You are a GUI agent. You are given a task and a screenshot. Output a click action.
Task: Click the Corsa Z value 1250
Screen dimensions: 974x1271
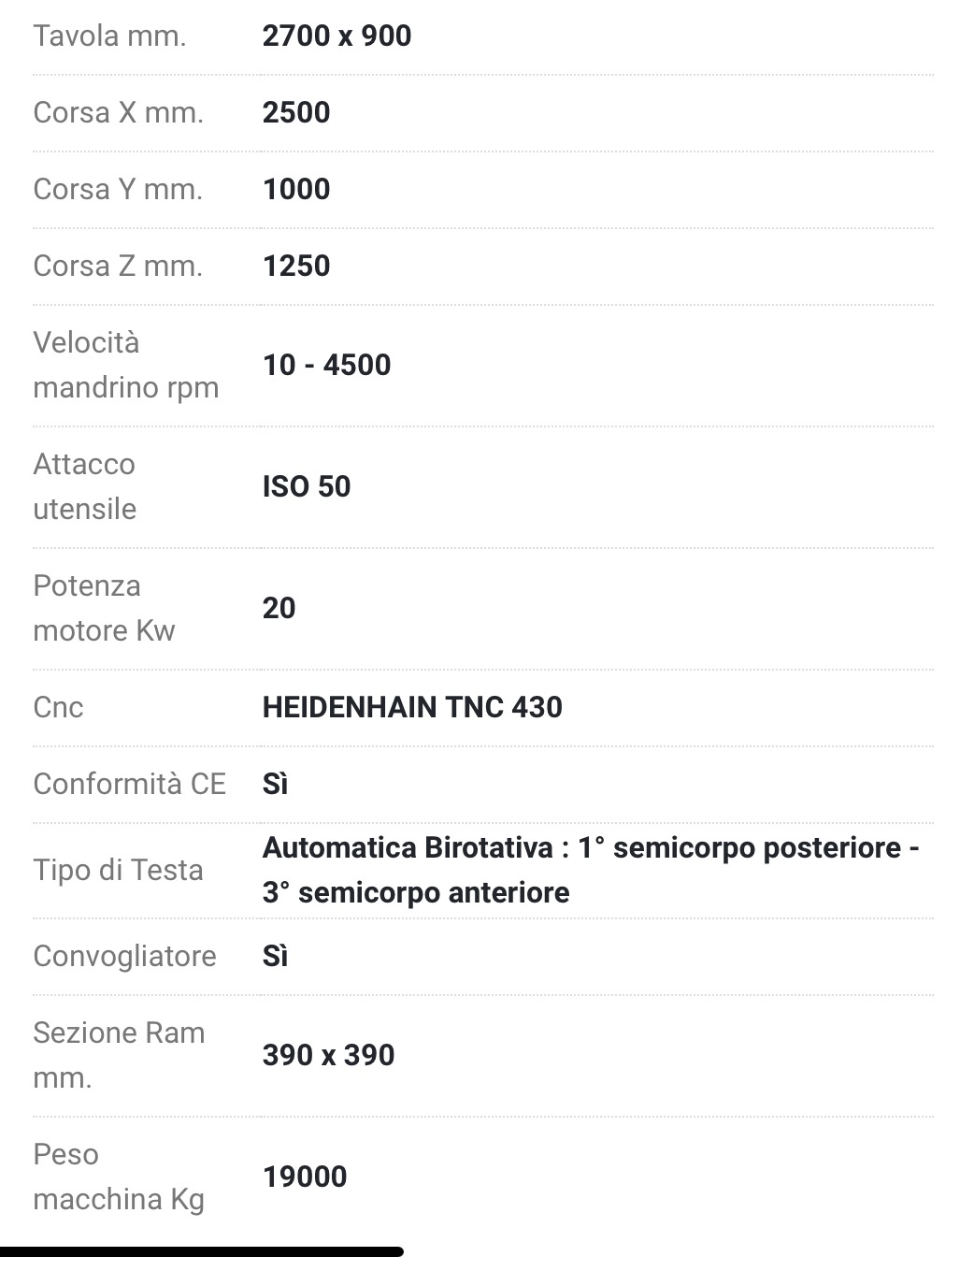(296, 266)
